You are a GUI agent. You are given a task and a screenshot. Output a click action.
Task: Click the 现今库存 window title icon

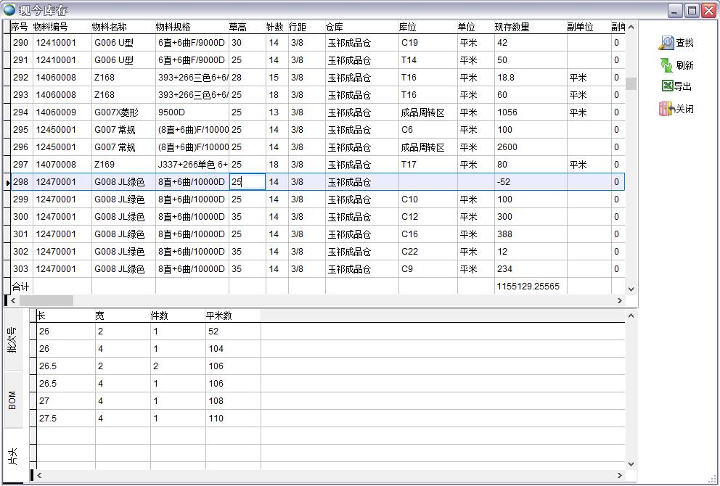point(9,9)
